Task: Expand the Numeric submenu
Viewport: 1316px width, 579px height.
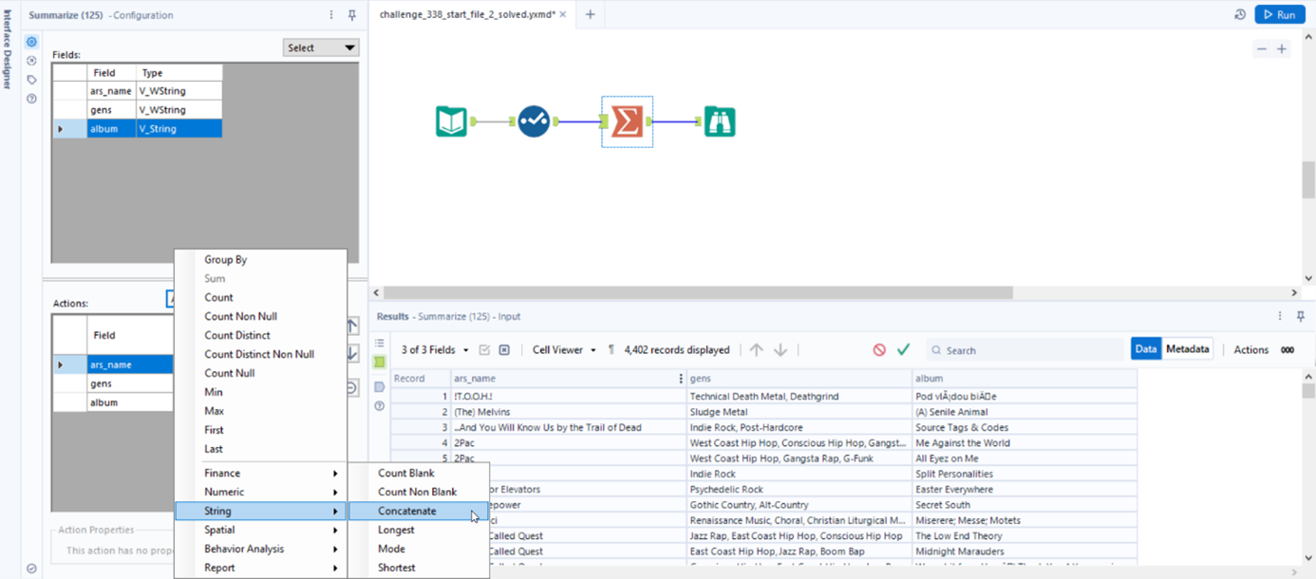Action: (261, 492)
